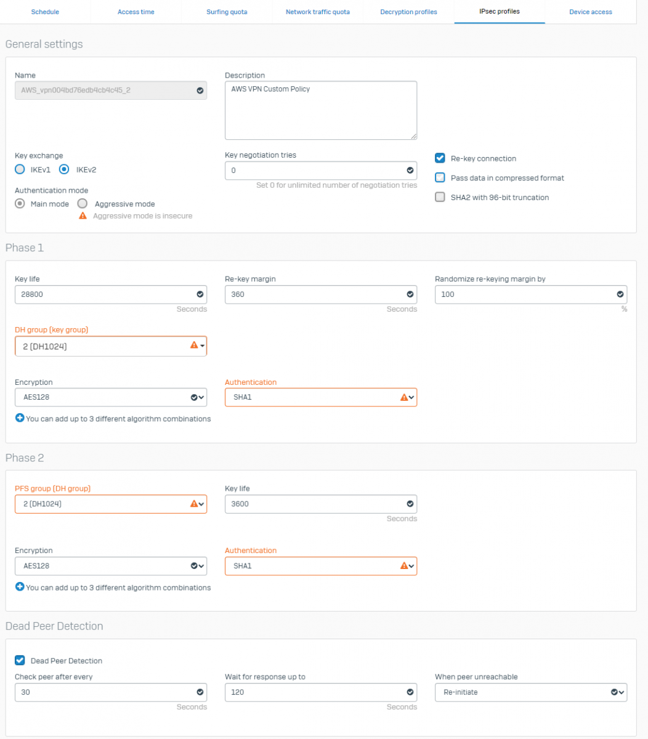Switch to the Decryption profiles tab
The width and height of the screenshot is (648, 739).
pos(408,12)
